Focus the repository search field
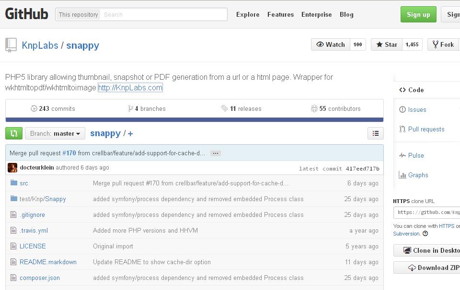Image resolution: width=460 pixels, height=290 pixels. click(164, 15)
